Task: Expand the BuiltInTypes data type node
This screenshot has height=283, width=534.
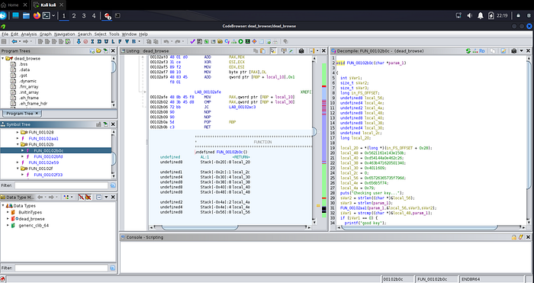Action: [8, 212]
